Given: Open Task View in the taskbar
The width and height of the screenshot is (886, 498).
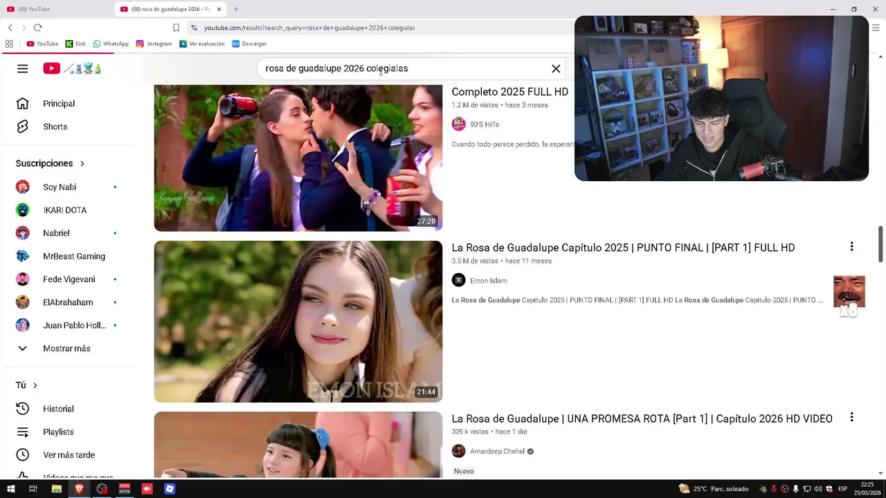Looking at the screenshot, I should [33, 489].
